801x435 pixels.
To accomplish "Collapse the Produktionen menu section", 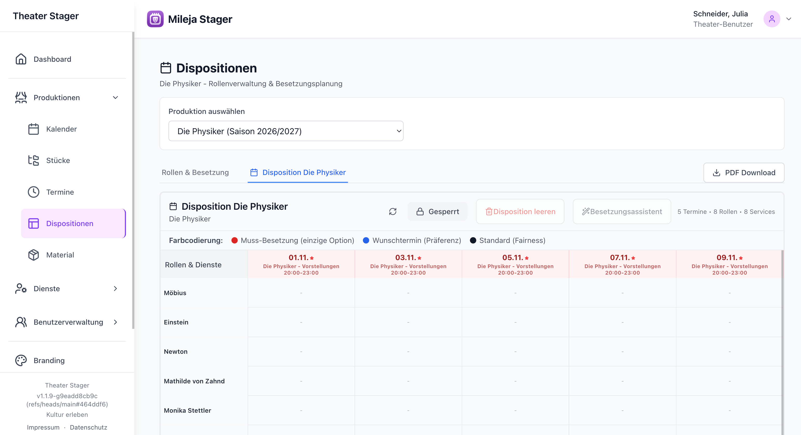I will (x=115, y=98).
